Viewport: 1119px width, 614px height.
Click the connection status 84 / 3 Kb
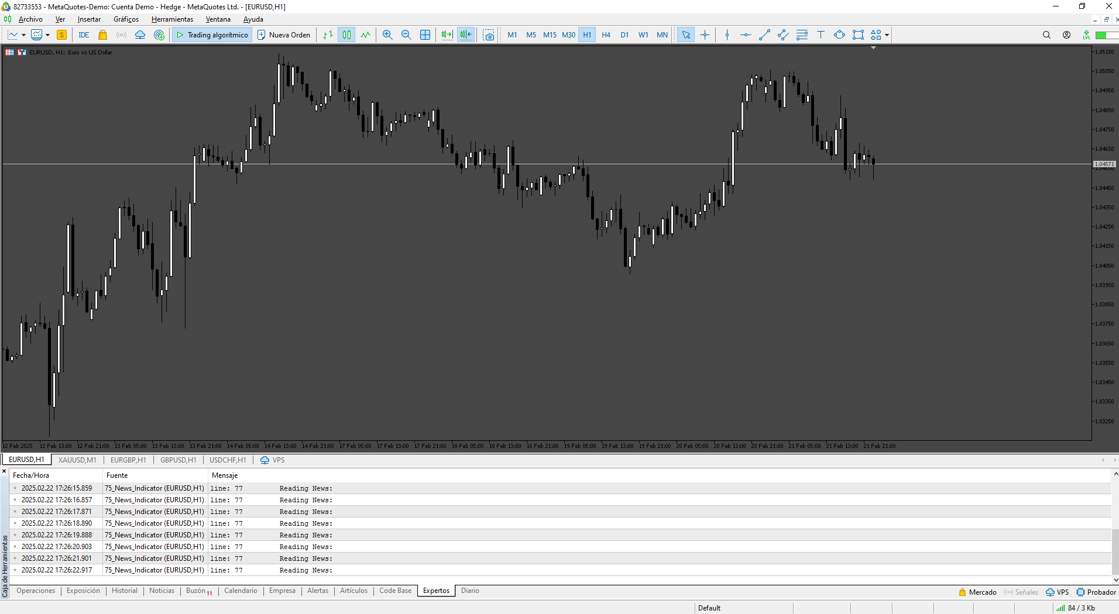pos(1076,608)
